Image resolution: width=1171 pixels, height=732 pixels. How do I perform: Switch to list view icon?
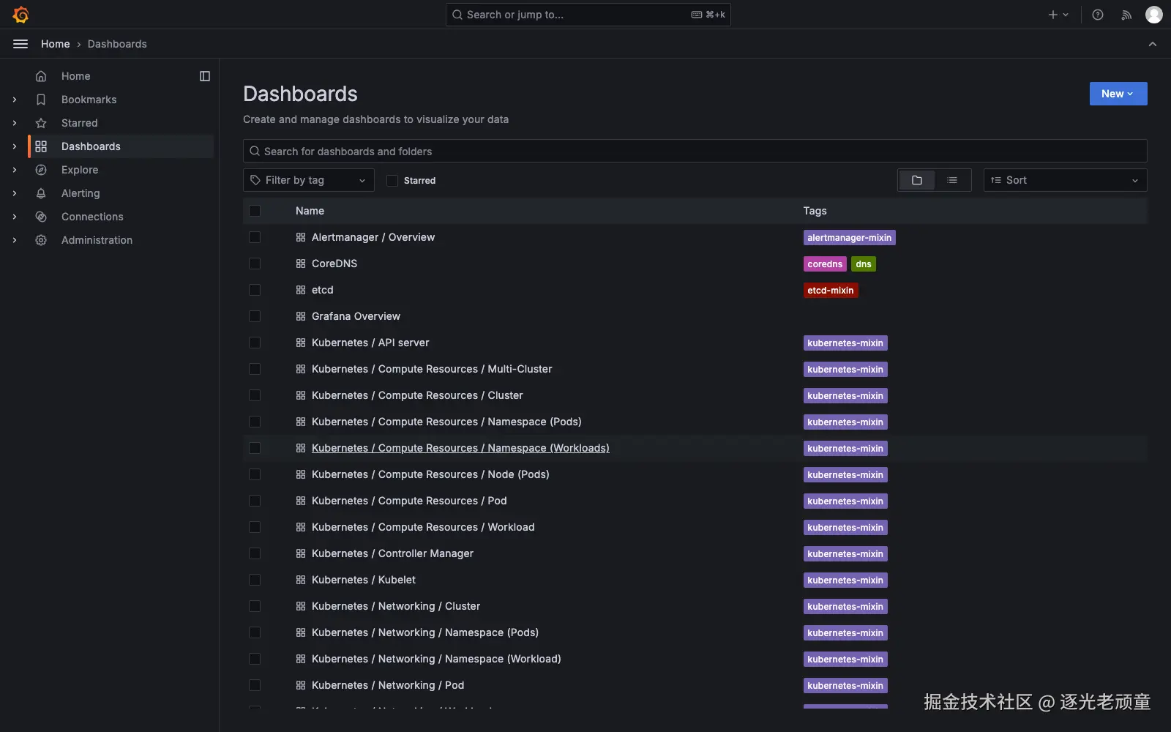pos(952,180)
